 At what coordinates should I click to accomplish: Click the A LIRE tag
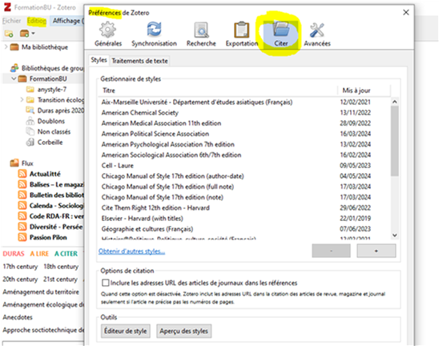pyautogui.click(x=39, y=254)
